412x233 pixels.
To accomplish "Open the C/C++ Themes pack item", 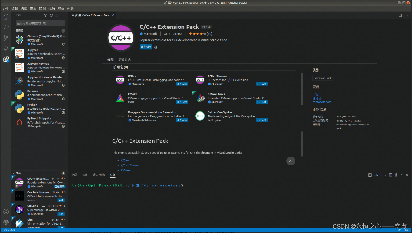I will tap(217, 76).
